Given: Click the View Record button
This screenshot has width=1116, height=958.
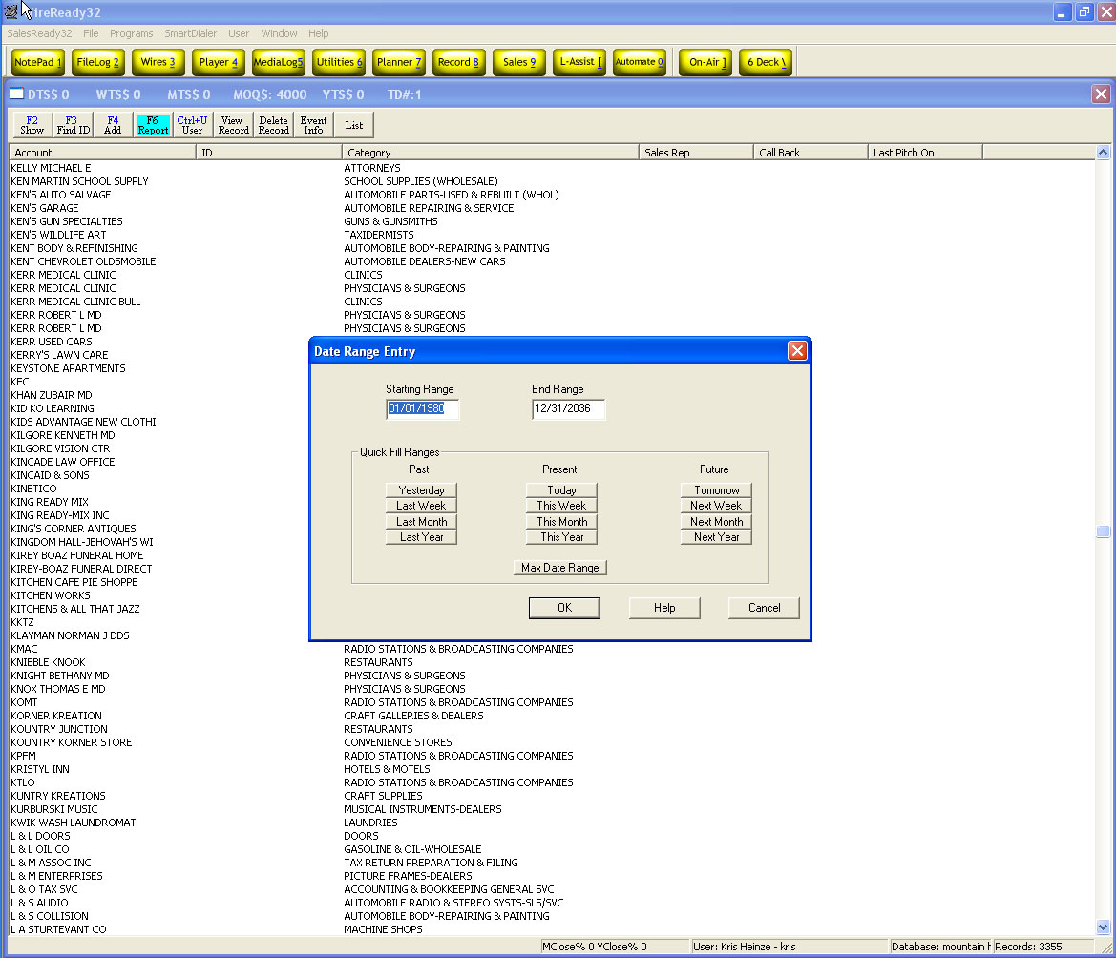Looking at the screenshot, I should click(x=233, y=125).
